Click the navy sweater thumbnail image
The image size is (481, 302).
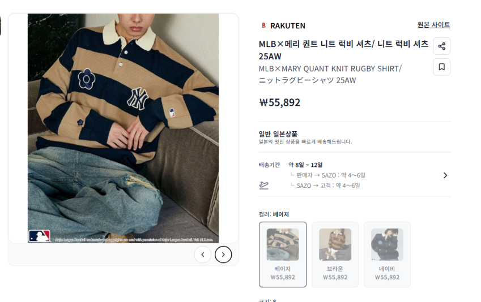click(x=387, y=244)
